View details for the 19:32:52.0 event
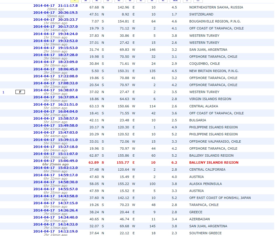The width and height of the screenshot is (275, 236). [56, 41]
